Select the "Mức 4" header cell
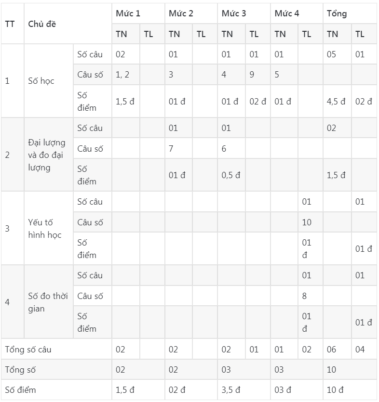The width and height of the screenshot is (379, 402). (297, 13)
